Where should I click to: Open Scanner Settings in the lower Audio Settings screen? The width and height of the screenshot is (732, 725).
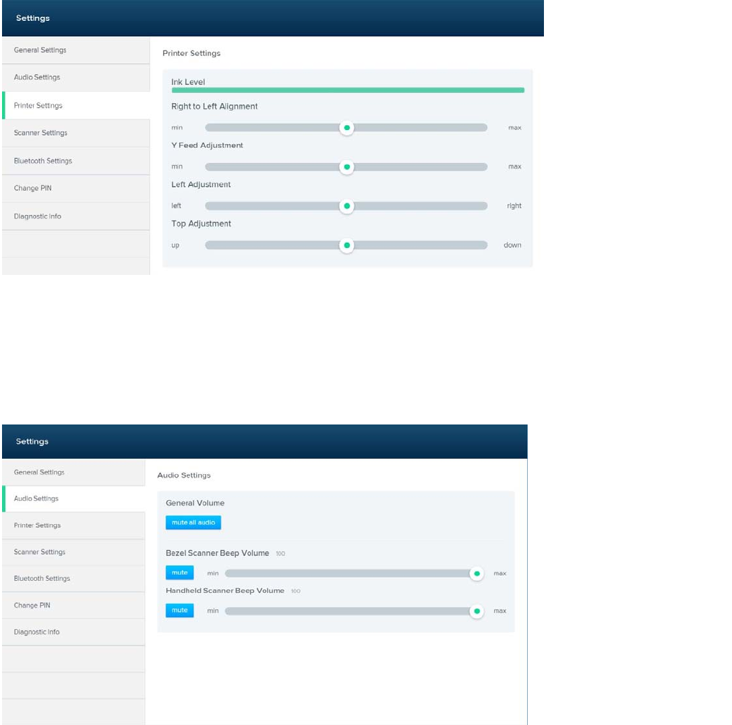[x=73, y=552]
